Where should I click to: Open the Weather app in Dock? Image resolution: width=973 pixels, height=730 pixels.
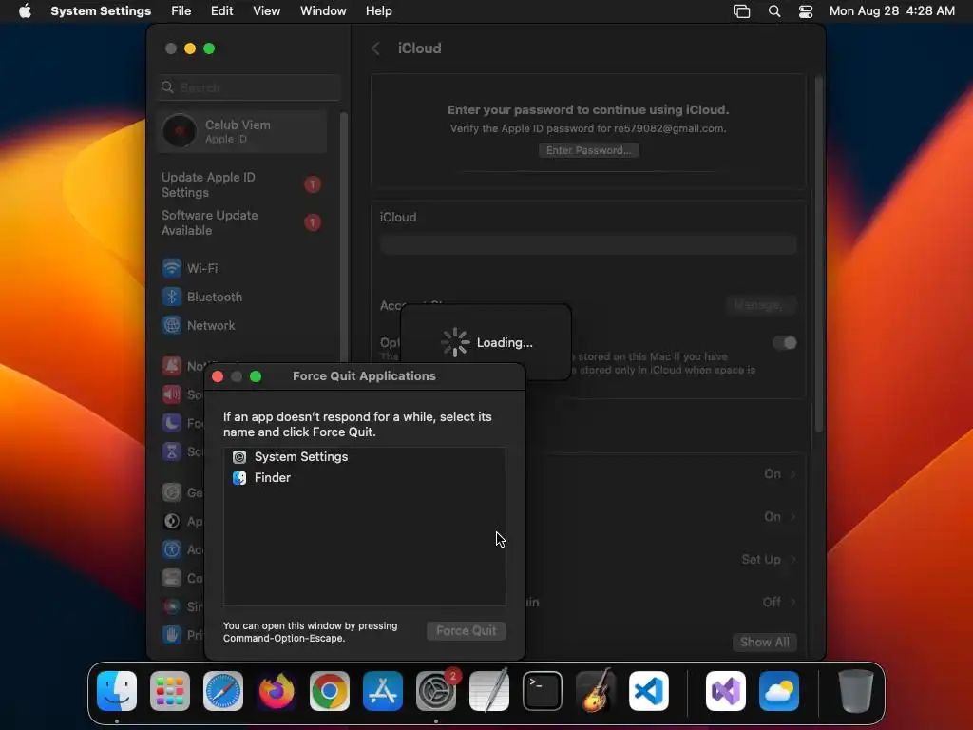[779, 691]
